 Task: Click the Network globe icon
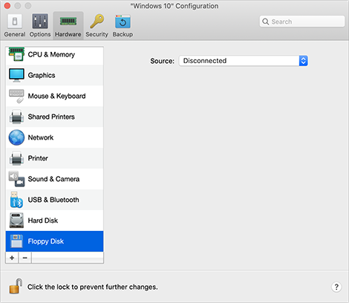pos(16,137)
